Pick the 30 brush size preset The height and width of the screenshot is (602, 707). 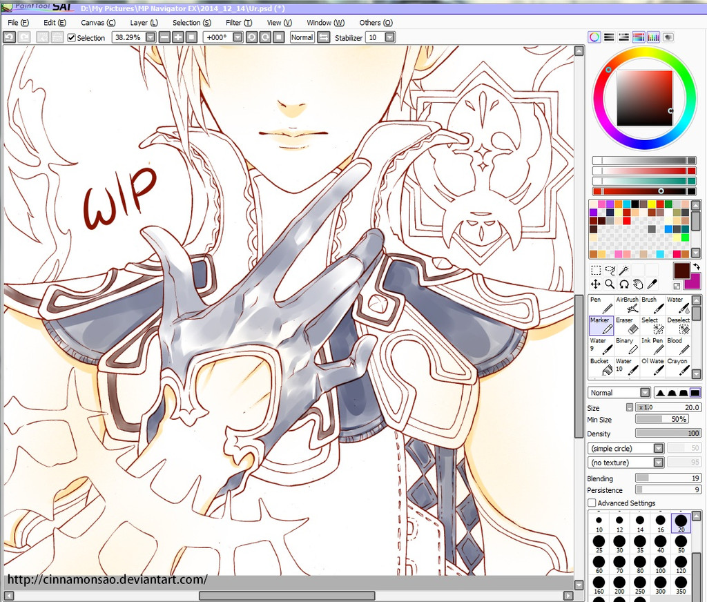(619, 544)
